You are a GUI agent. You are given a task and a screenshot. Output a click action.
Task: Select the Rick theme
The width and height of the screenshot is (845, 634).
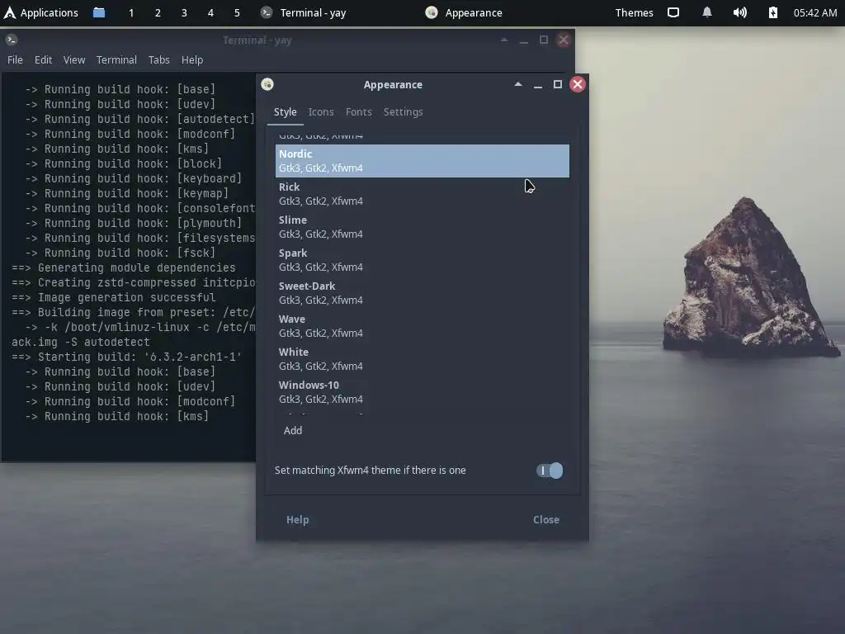coord(422,193)
